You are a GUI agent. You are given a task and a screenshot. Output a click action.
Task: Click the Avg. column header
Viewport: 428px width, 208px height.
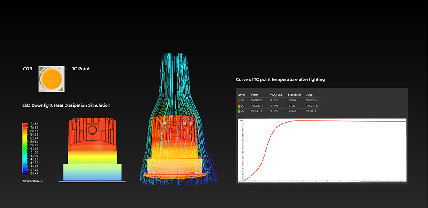tap(309, 94)
